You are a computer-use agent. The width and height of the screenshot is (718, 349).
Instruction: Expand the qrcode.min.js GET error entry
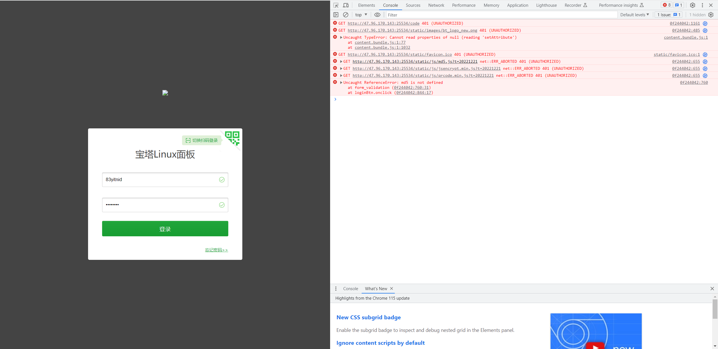[341, 75]
